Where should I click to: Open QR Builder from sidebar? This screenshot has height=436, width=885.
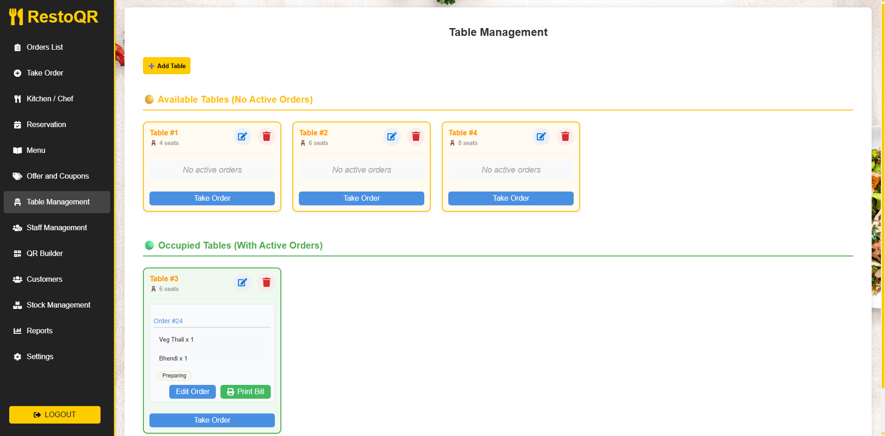coord(45,254)
